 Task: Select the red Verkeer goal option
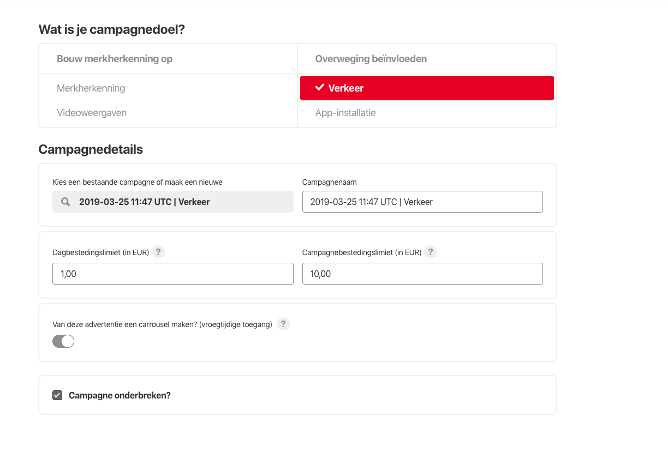coord(427,88)
